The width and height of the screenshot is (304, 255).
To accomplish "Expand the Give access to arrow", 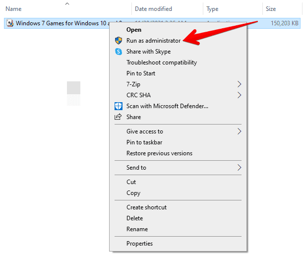I will 240,131.
